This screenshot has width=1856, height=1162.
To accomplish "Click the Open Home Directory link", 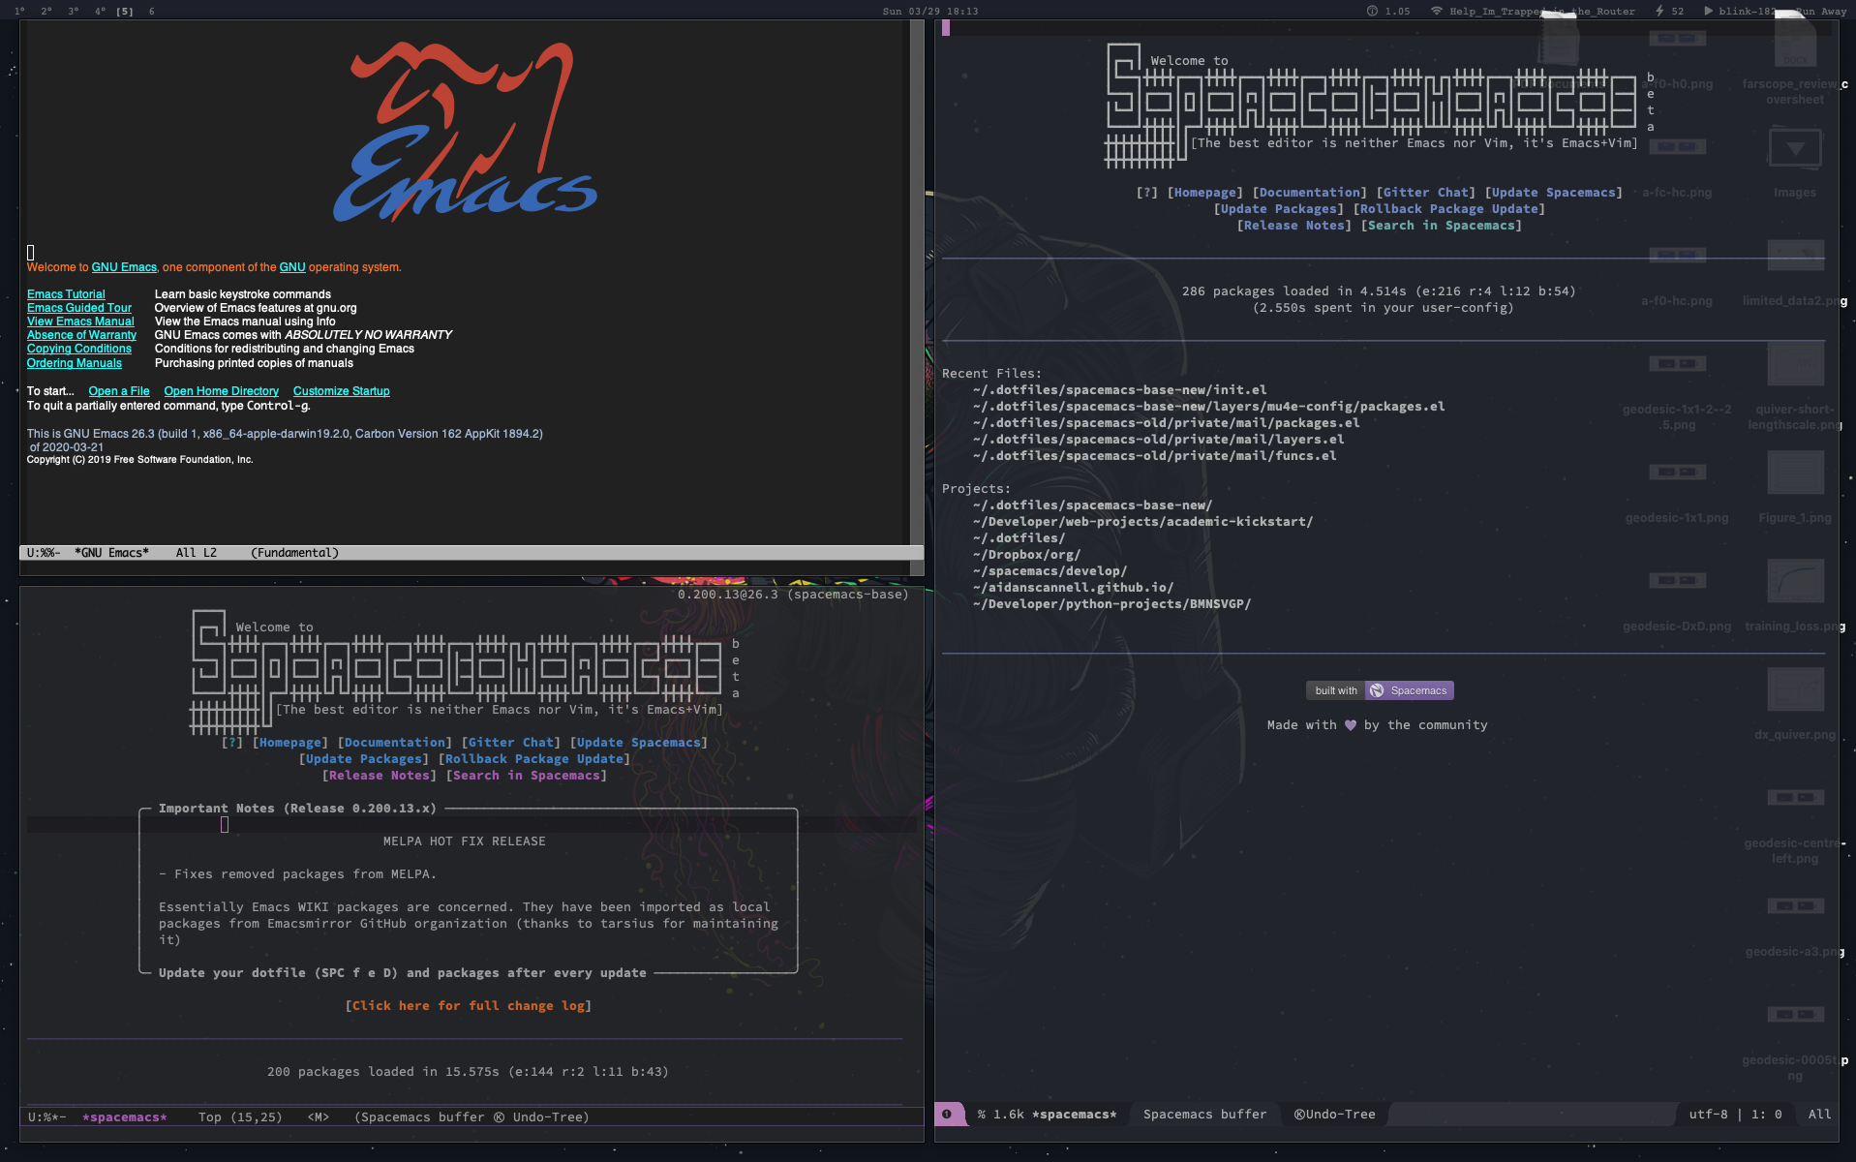I will pos(222,391).
